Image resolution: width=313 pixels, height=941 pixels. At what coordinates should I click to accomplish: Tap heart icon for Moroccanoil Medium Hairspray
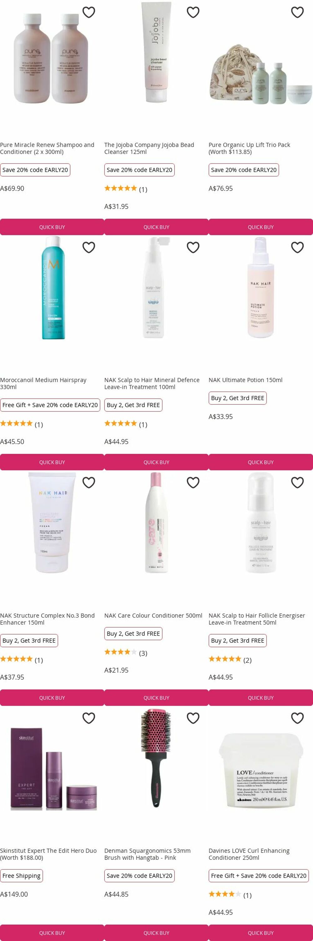pyautogui.click(x=89, y=247)
